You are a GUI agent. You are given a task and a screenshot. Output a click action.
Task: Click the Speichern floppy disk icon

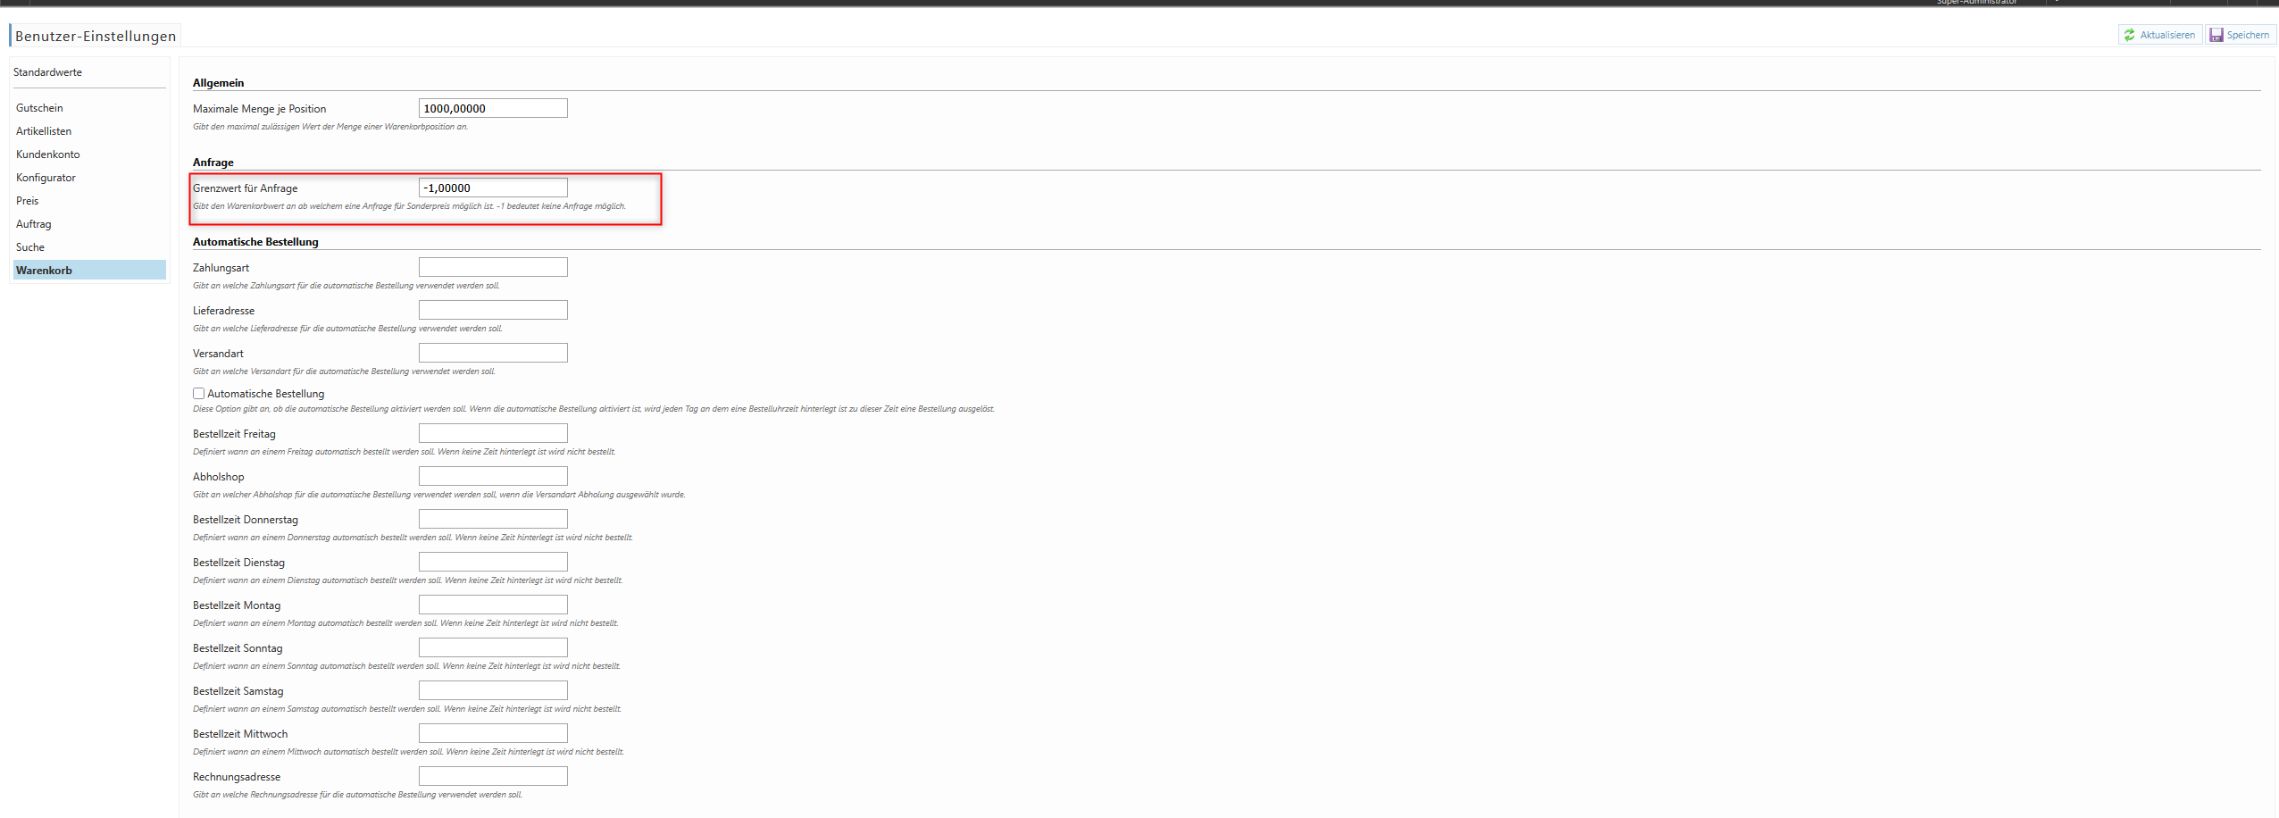[2216, 35]
